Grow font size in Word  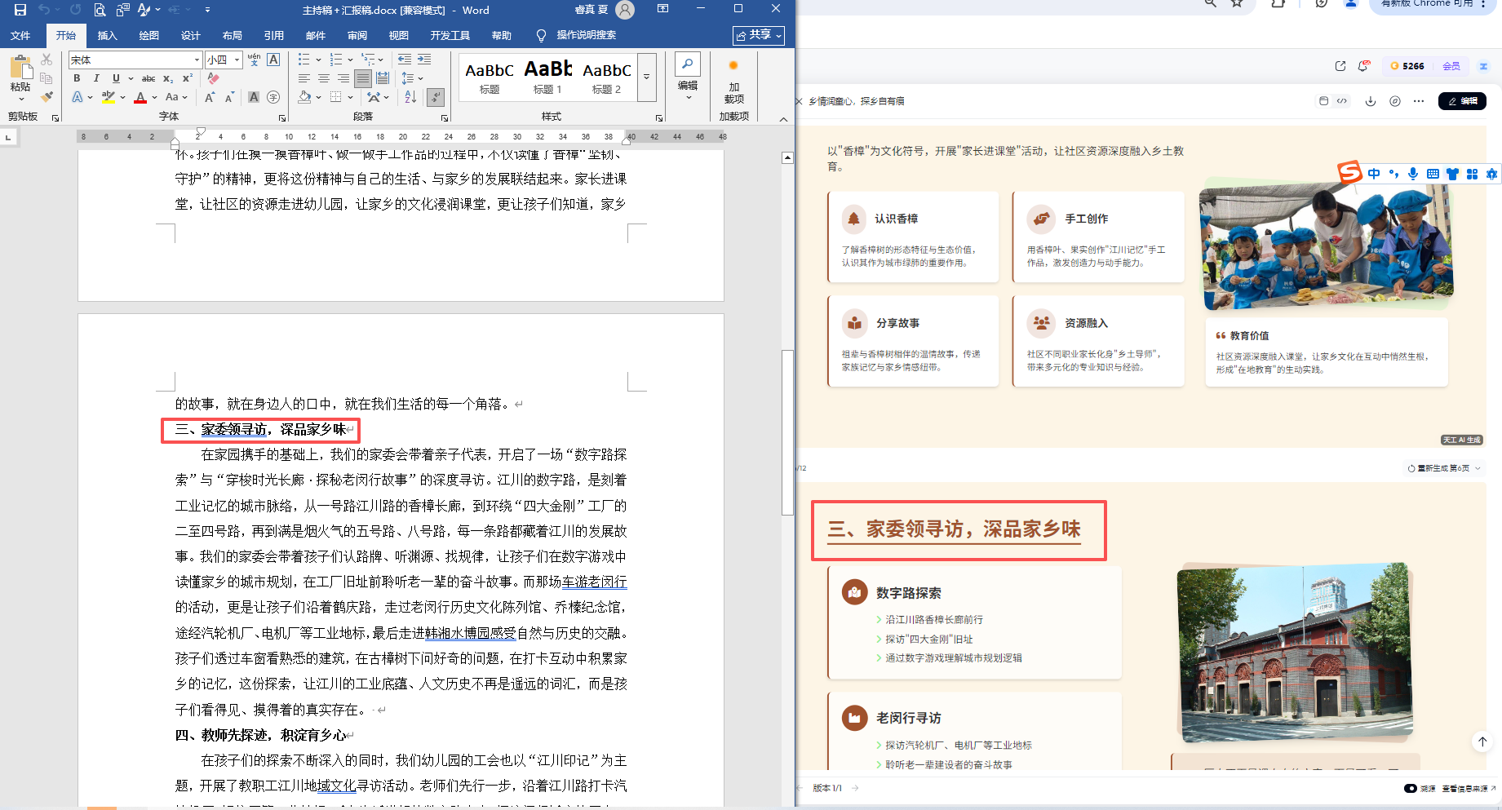[210, 97]
